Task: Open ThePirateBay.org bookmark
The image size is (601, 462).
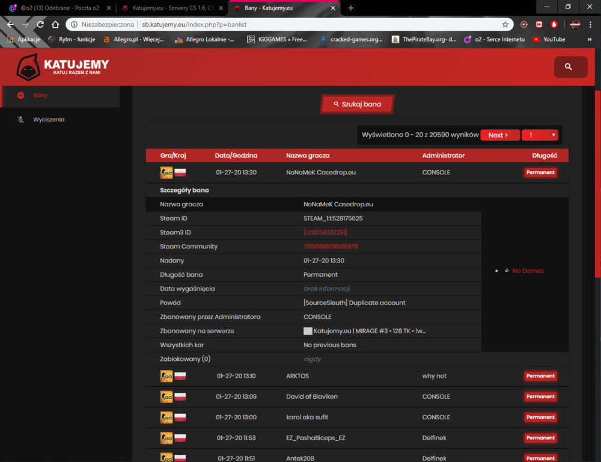Action: tap(424, 40)
